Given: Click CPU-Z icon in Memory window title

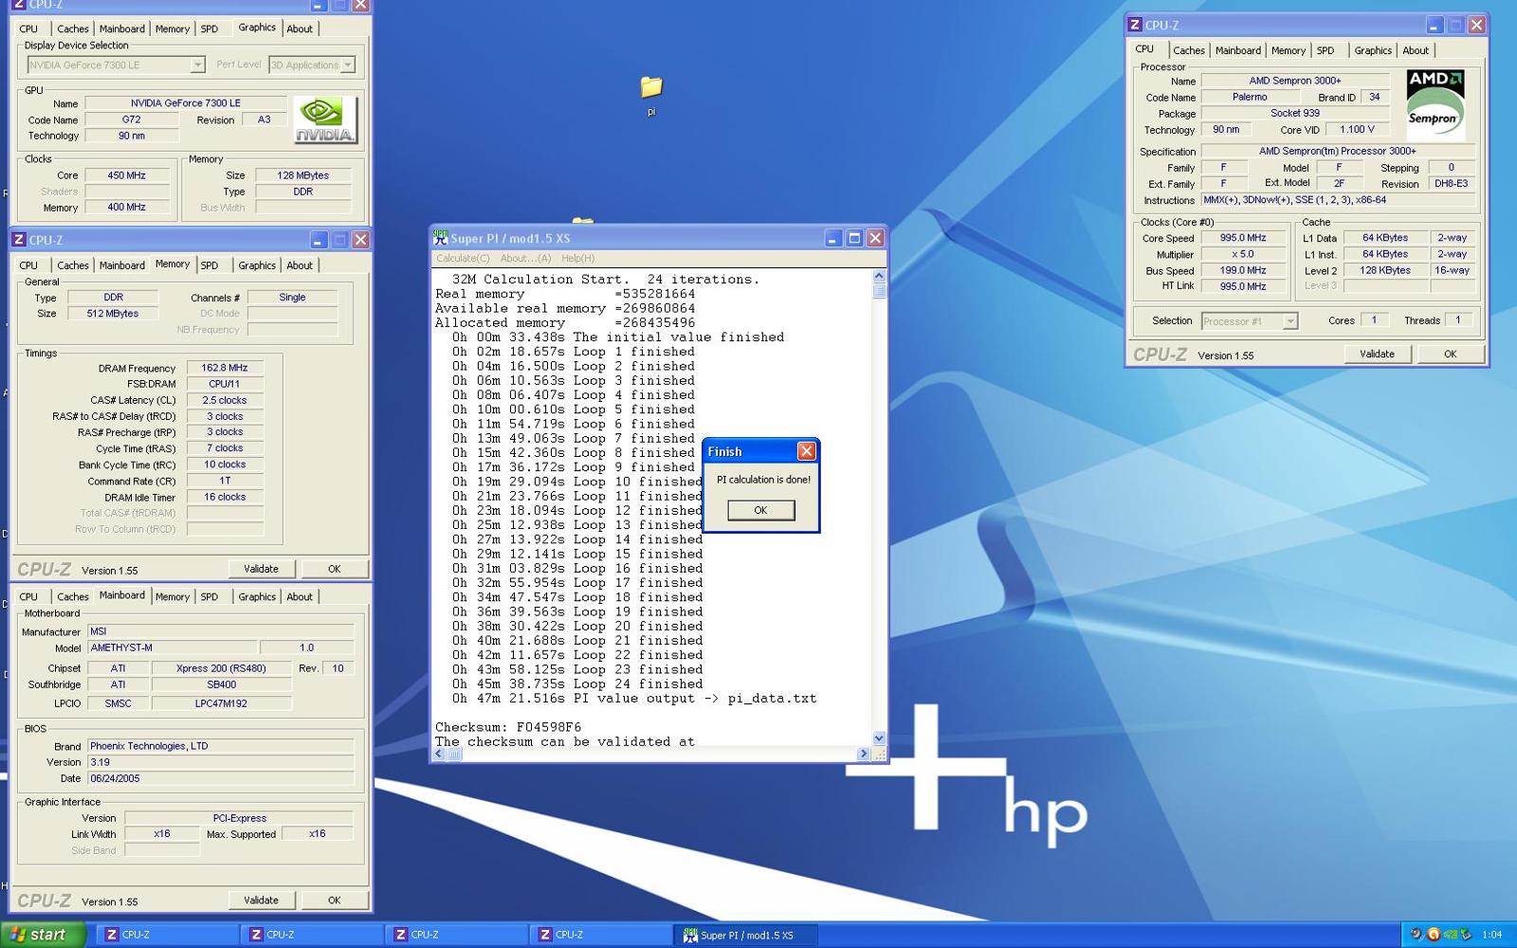Looking at the screenshot, I should [18, 240].
